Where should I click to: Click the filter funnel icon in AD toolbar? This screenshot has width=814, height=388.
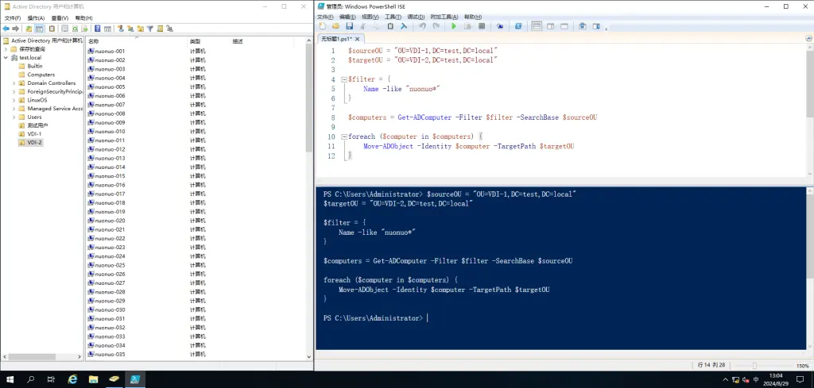149,29
